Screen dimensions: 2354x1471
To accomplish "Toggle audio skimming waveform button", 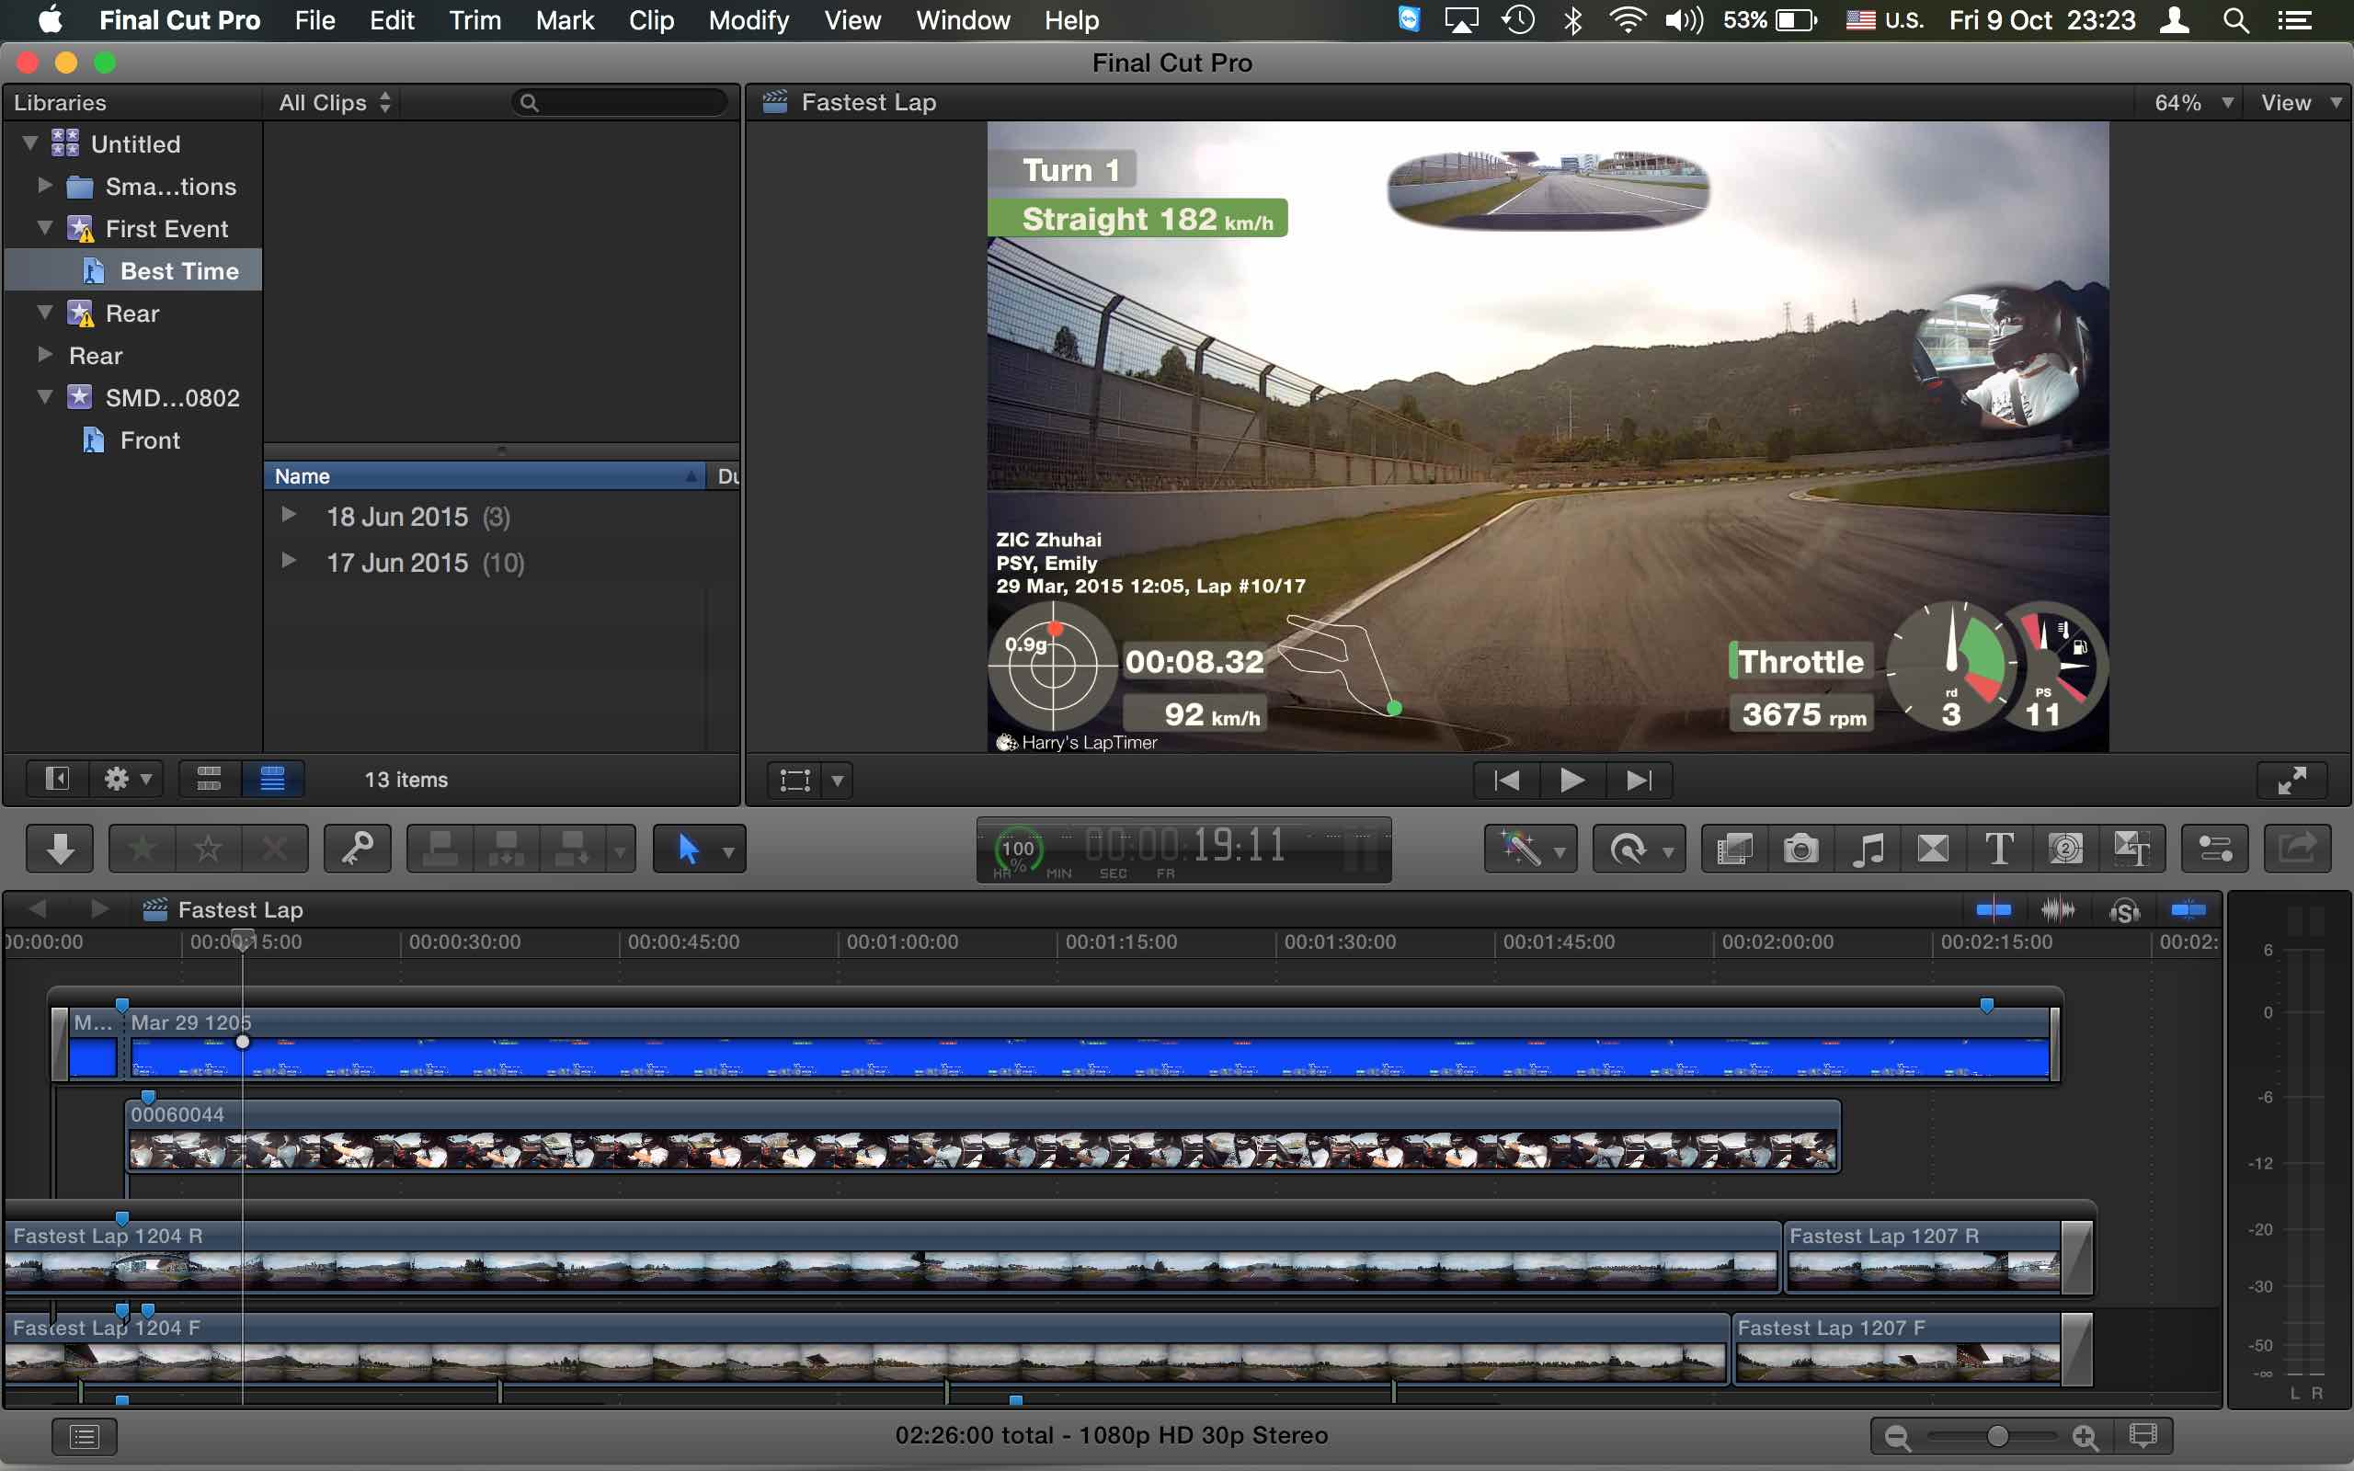I will coord(2057,909).
